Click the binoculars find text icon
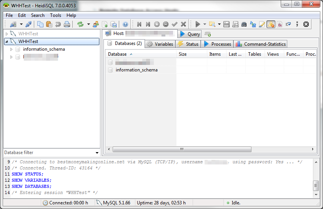323x209 pixels. (244, 24)
